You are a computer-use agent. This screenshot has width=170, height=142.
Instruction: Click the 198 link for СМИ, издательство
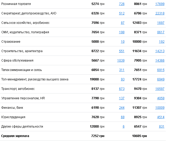click(x=122, y=32)
